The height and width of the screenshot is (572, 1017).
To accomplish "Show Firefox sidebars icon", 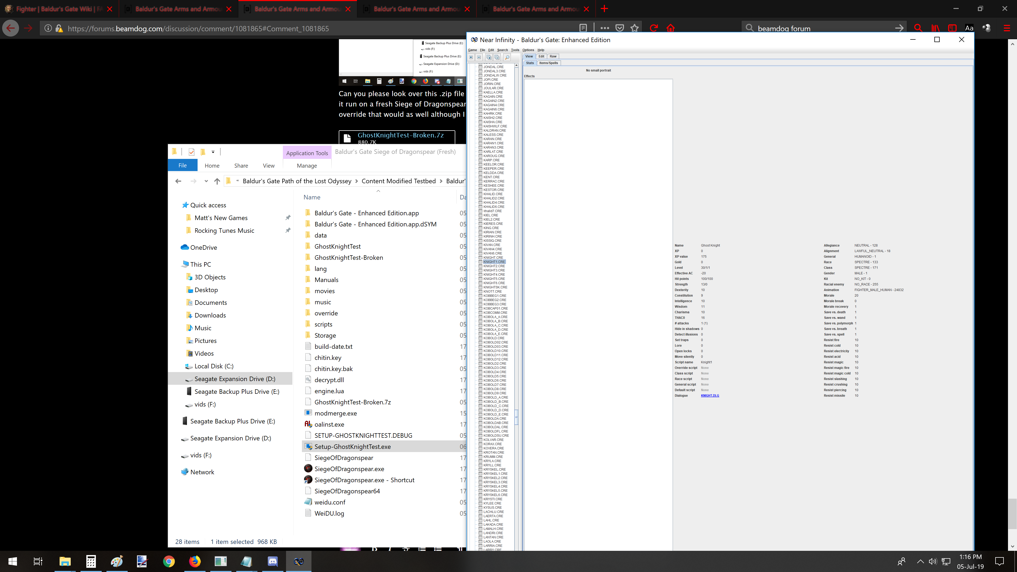I will [x=952, y=28].
